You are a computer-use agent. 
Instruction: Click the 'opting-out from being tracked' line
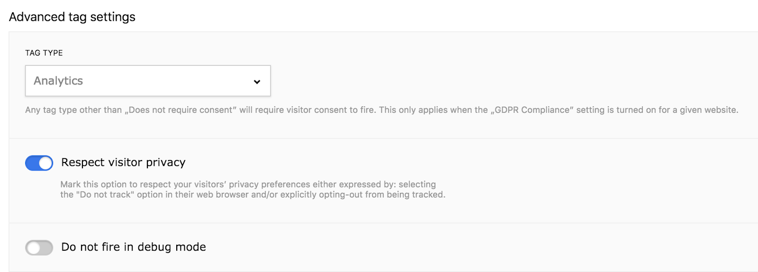pos(253,195)
